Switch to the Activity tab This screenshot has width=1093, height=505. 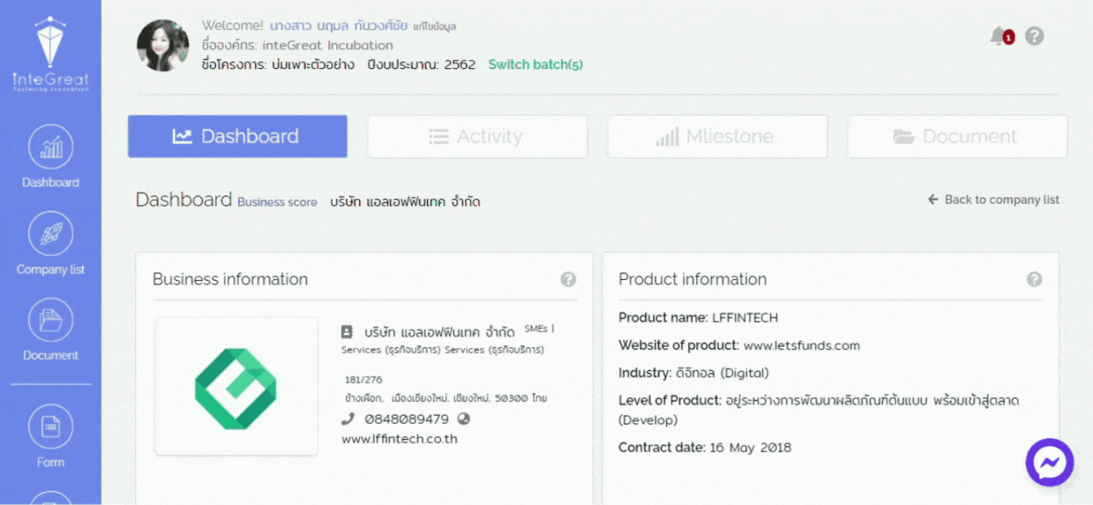pos(478,136)
